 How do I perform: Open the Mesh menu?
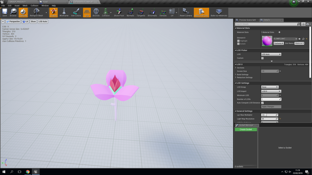coord(25,5)
